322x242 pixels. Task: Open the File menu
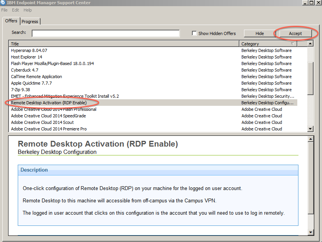coord(4,10)
